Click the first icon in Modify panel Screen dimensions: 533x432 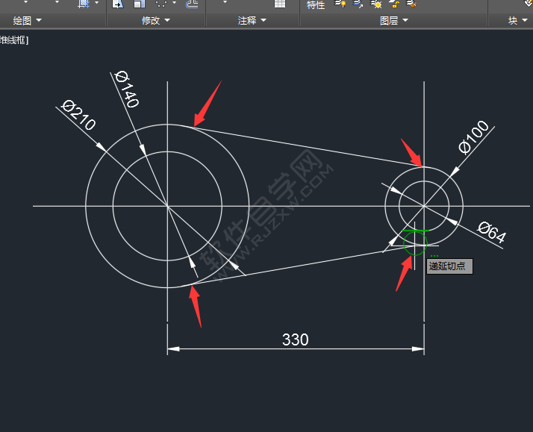pyautogui.click(x=118, y=4)
